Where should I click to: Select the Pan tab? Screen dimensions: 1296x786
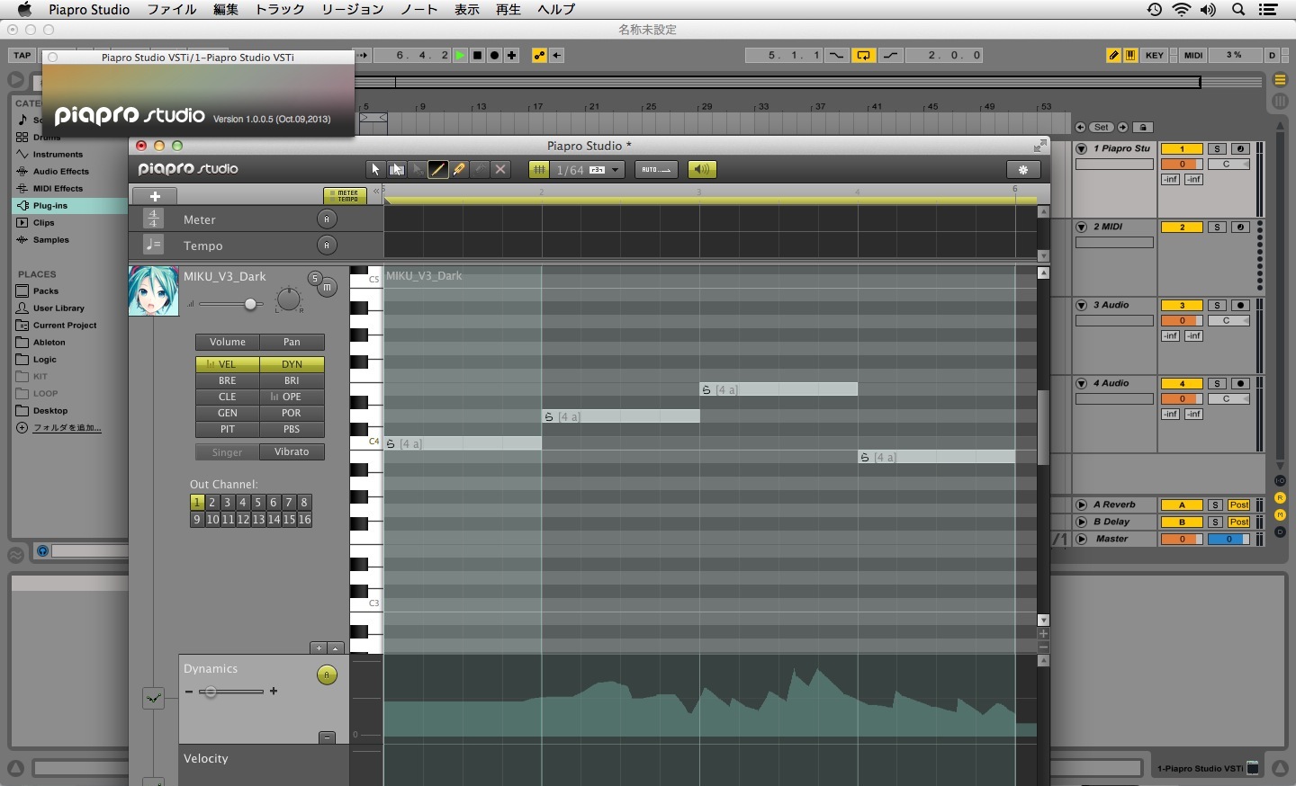coord(292,342)
